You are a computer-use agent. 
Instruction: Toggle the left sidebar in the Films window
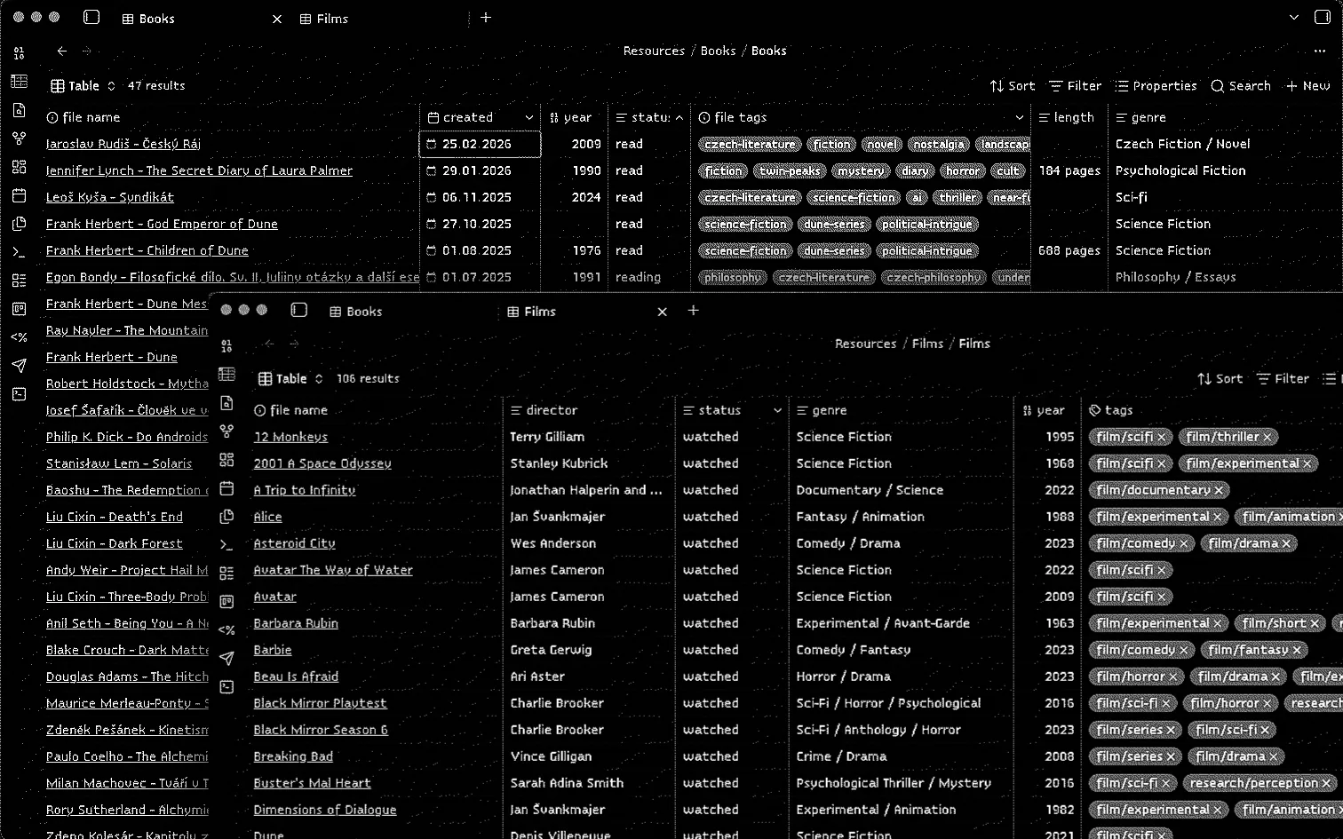[x=299, y=310]
